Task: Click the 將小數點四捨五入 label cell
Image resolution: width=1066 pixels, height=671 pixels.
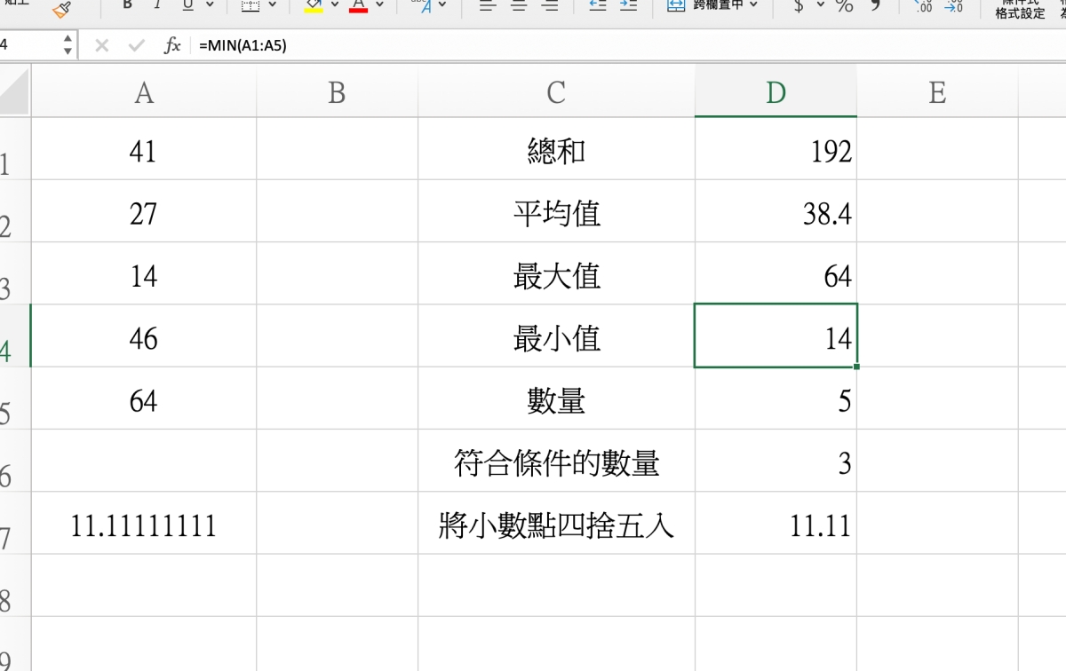Action: 556,524
